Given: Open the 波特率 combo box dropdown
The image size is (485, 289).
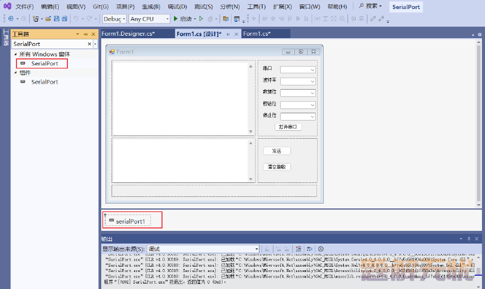Looking at the screenshot, I should (x=312, y=82).
